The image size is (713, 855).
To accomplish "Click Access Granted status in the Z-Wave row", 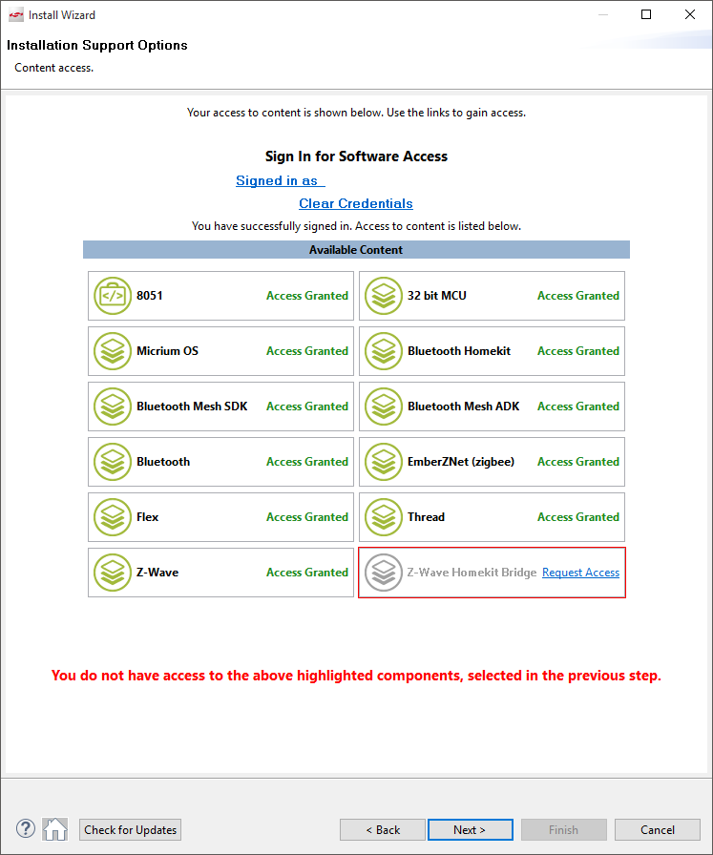I will [x=307, y=573].
